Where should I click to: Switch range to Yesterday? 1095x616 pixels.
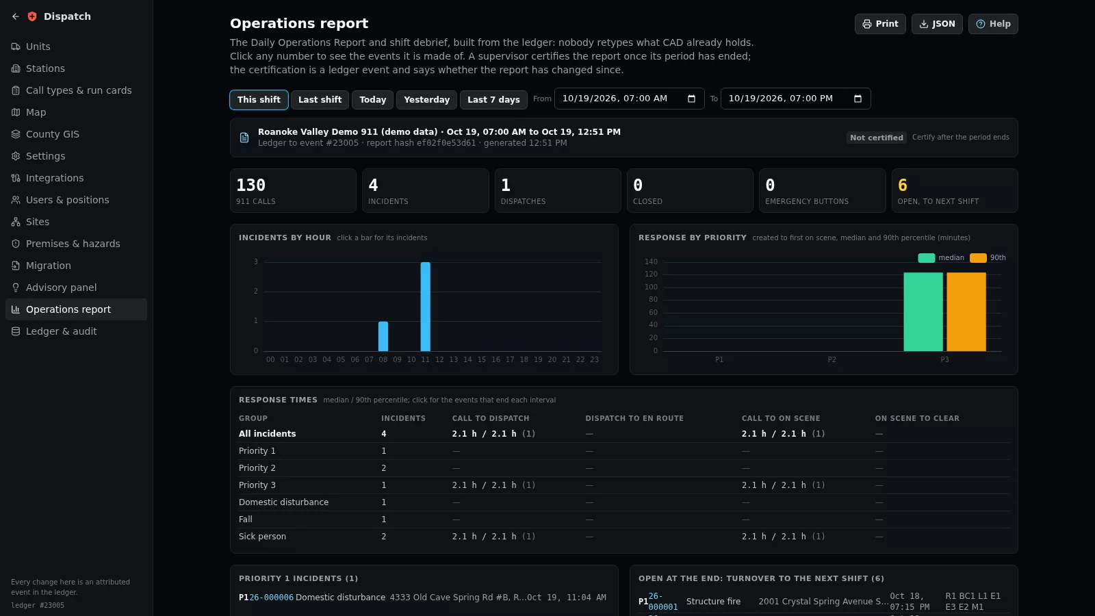click(426, 100)
